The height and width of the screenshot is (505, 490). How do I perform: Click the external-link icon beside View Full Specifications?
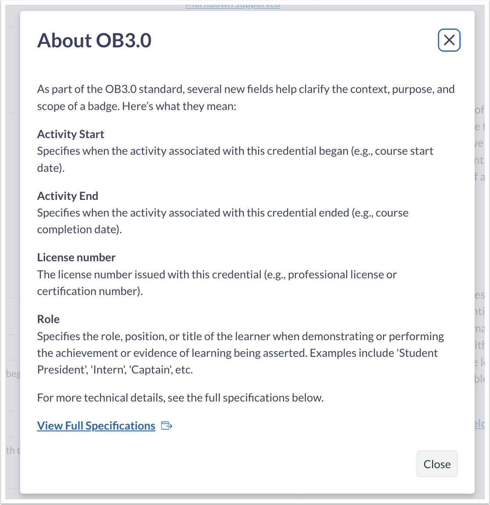click(167, 425)
